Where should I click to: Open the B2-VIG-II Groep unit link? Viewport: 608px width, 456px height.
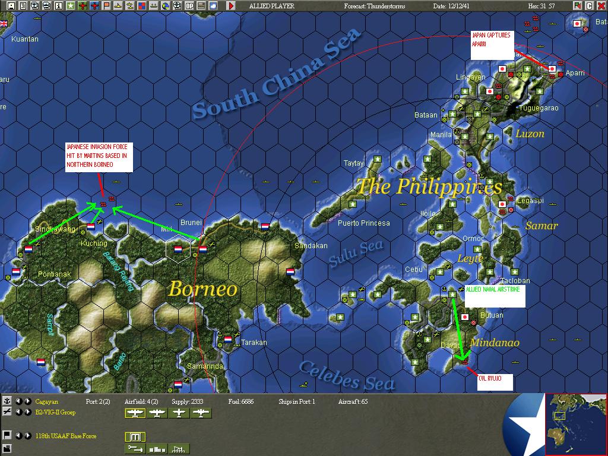pyautogui.click(x=55, y=412)
